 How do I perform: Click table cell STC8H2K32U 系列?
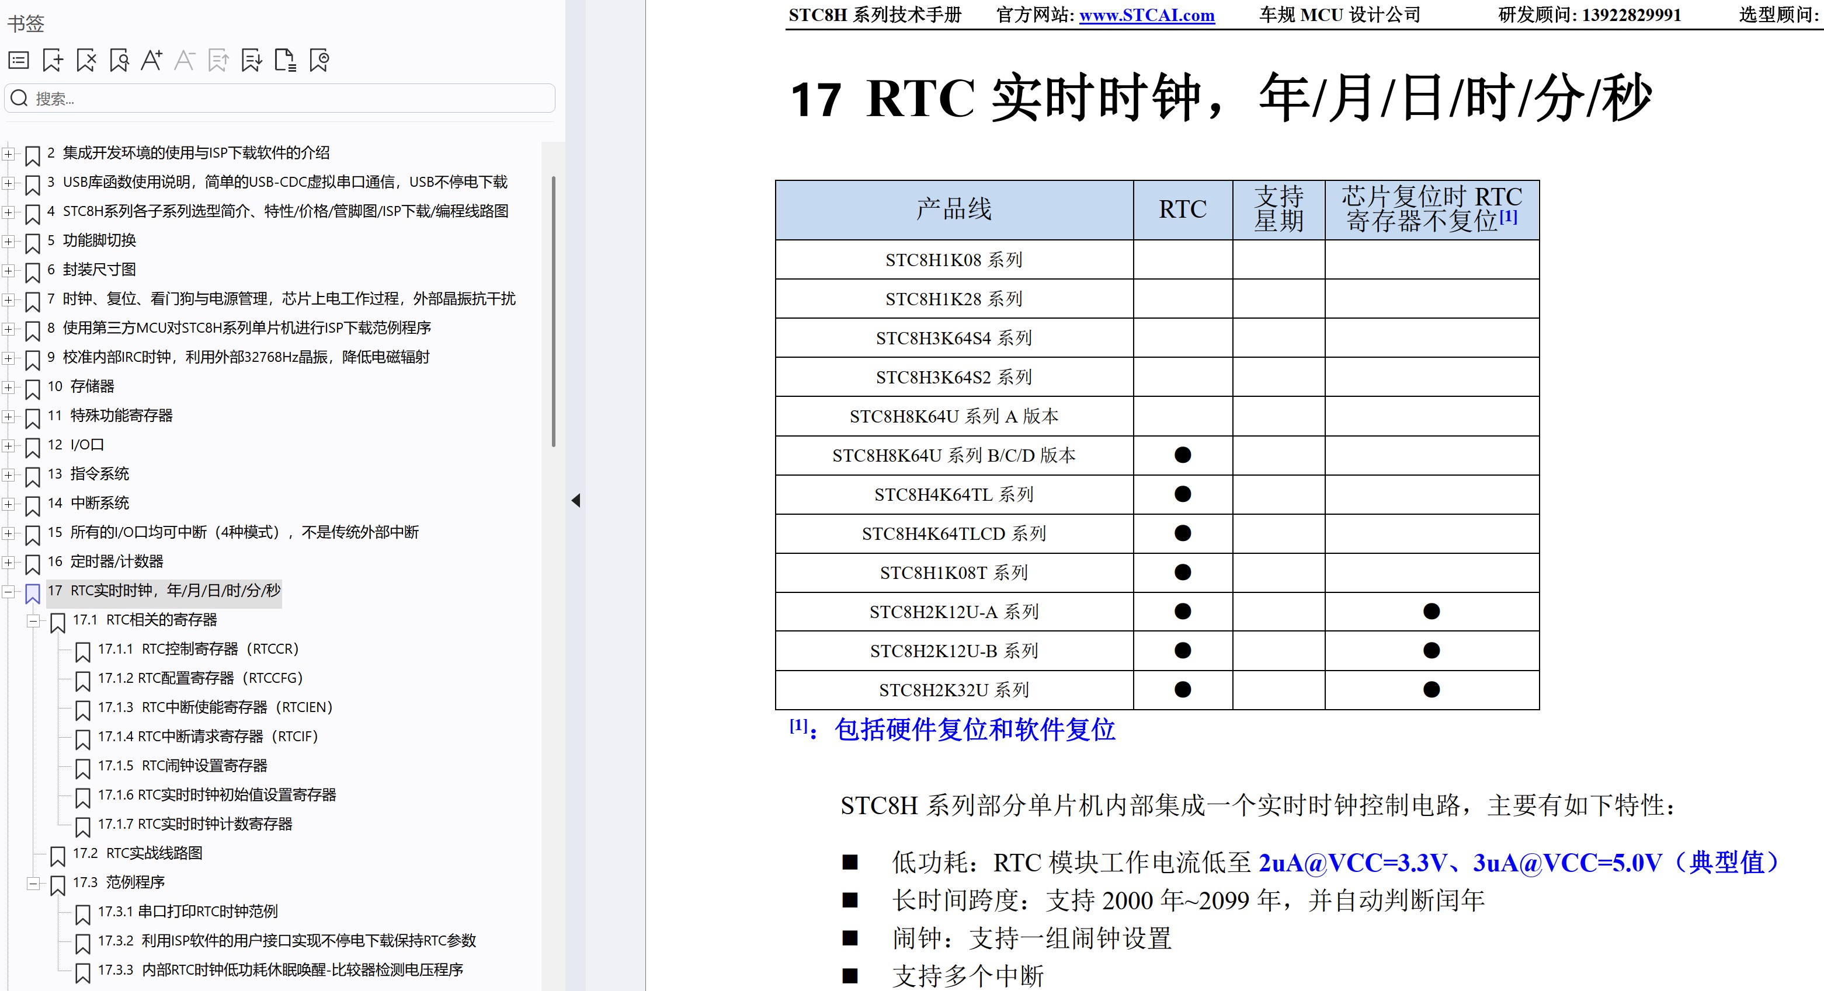[954, 690]
